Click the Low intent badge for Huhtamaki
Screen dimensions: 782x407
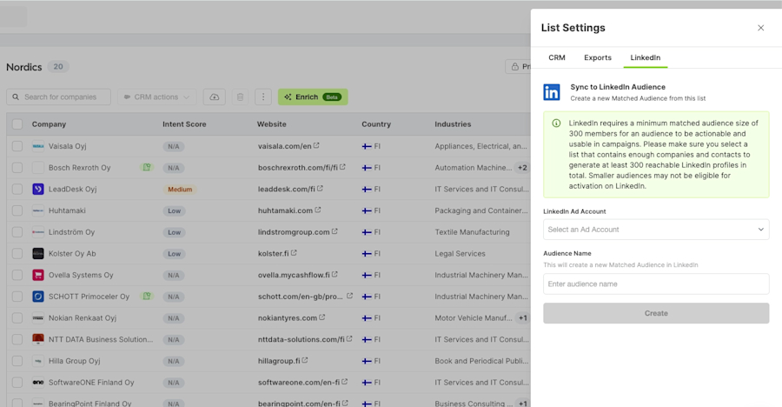tap(174, 210)
